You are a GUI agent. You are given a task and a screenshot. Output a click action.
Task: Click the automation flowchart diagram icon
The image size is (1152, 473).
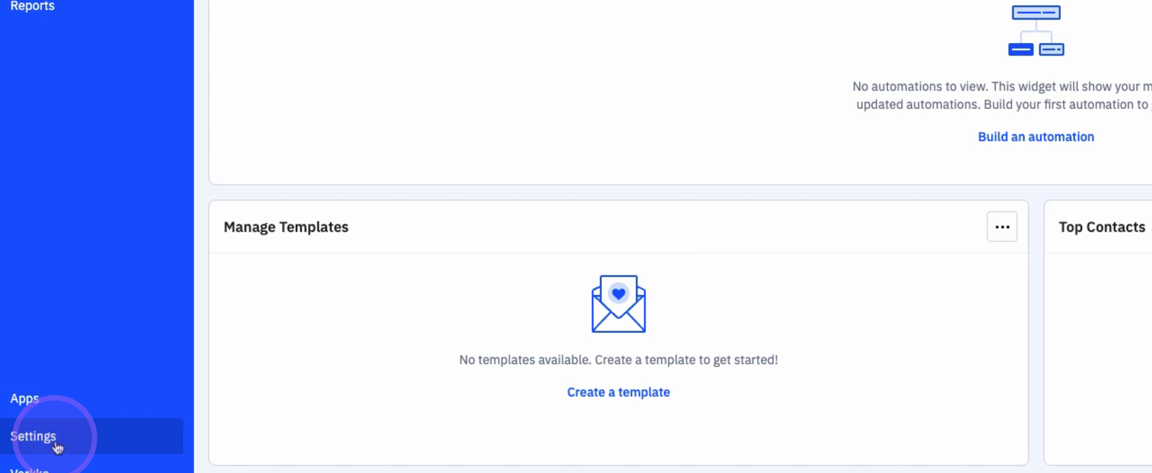click(x=1036, y=31)
